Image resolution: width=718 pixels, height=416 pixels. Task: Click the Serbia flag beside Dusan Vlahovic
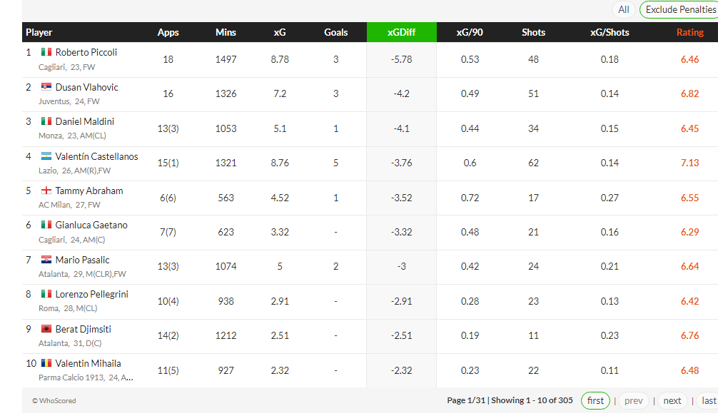coord(46,87)
